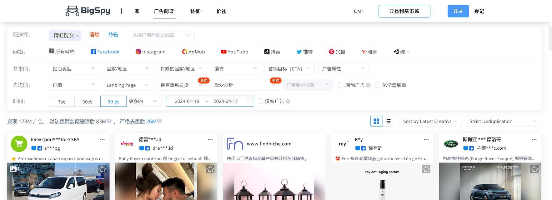
Task: Expand the 站点类型 dropdown
Action: pyautogui.click(x=73, y=69)
